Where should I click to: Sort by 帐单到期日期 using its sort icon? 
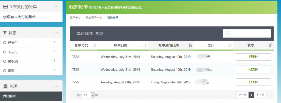click(190, 45)
